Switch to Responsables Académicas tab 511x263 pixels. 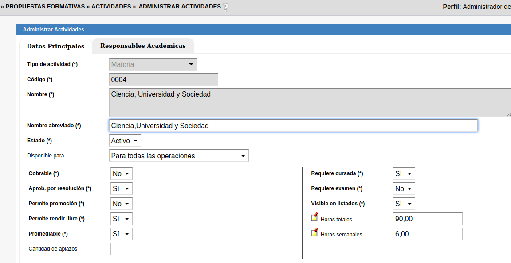(143, 46)
